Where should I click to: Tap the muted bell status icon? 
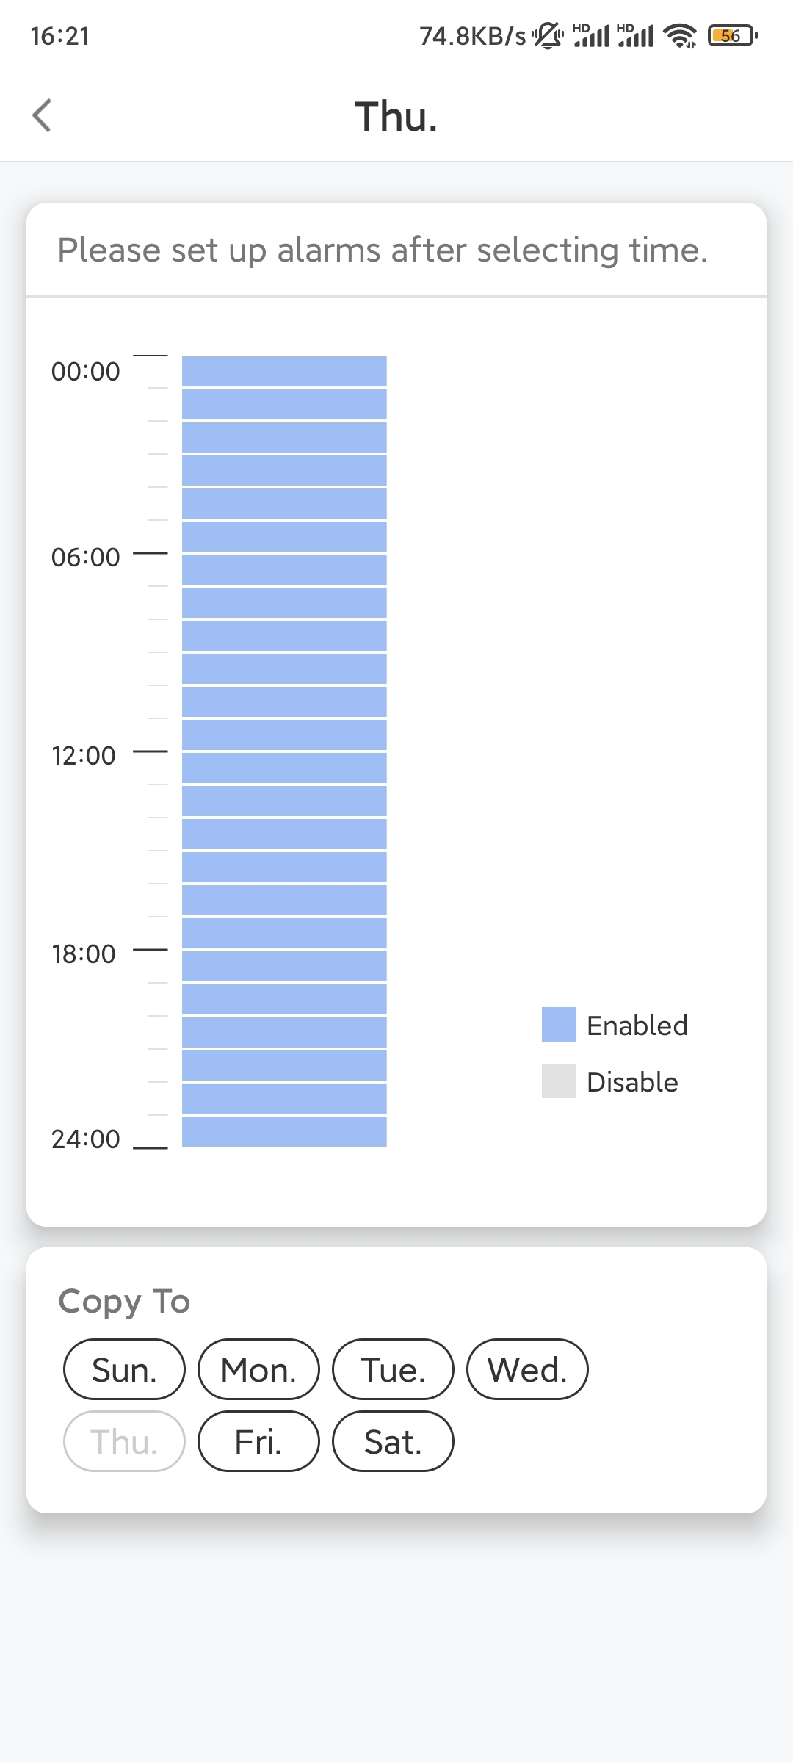548,35
